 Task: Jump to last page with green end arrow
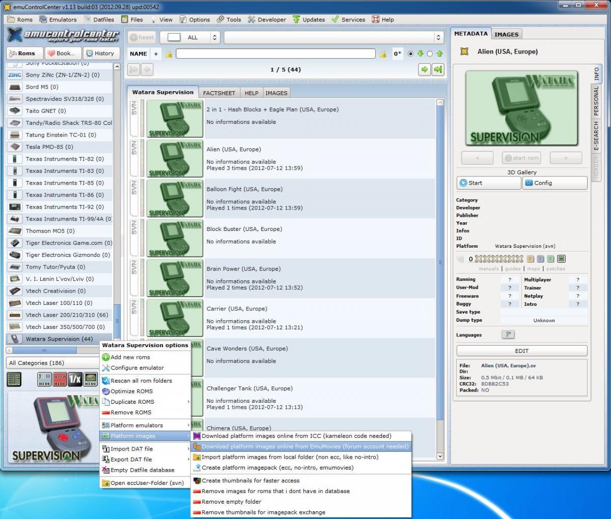tap(437, 69)
